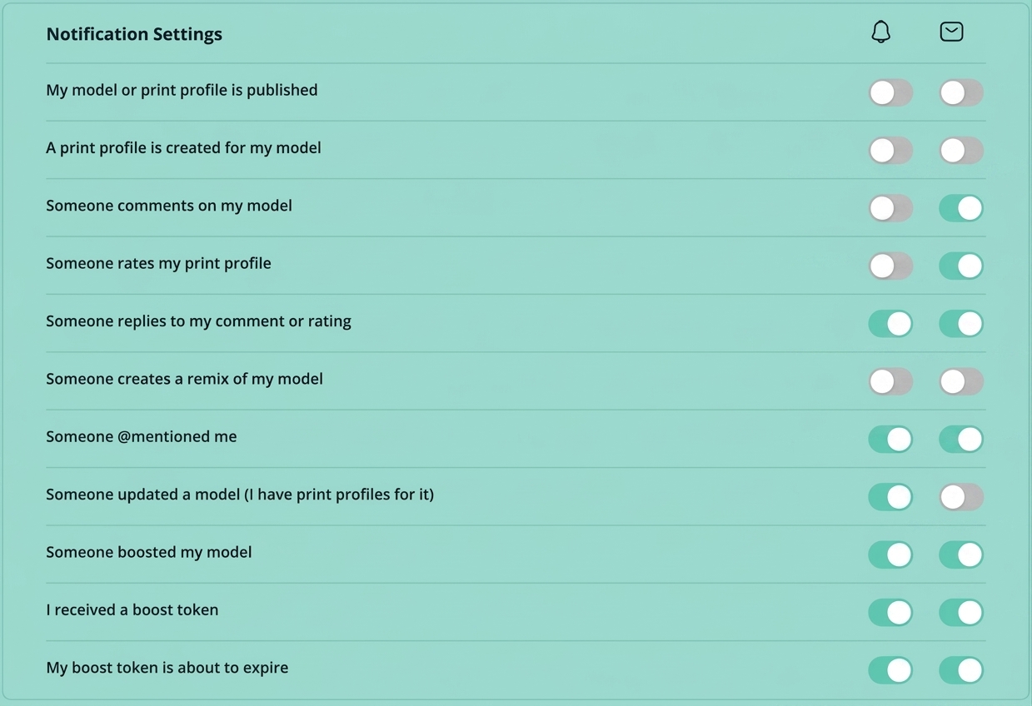This screenshot has width=1032, height=706.
Task: Turn on bell for print profile created
Action: [x=890, y=150]
